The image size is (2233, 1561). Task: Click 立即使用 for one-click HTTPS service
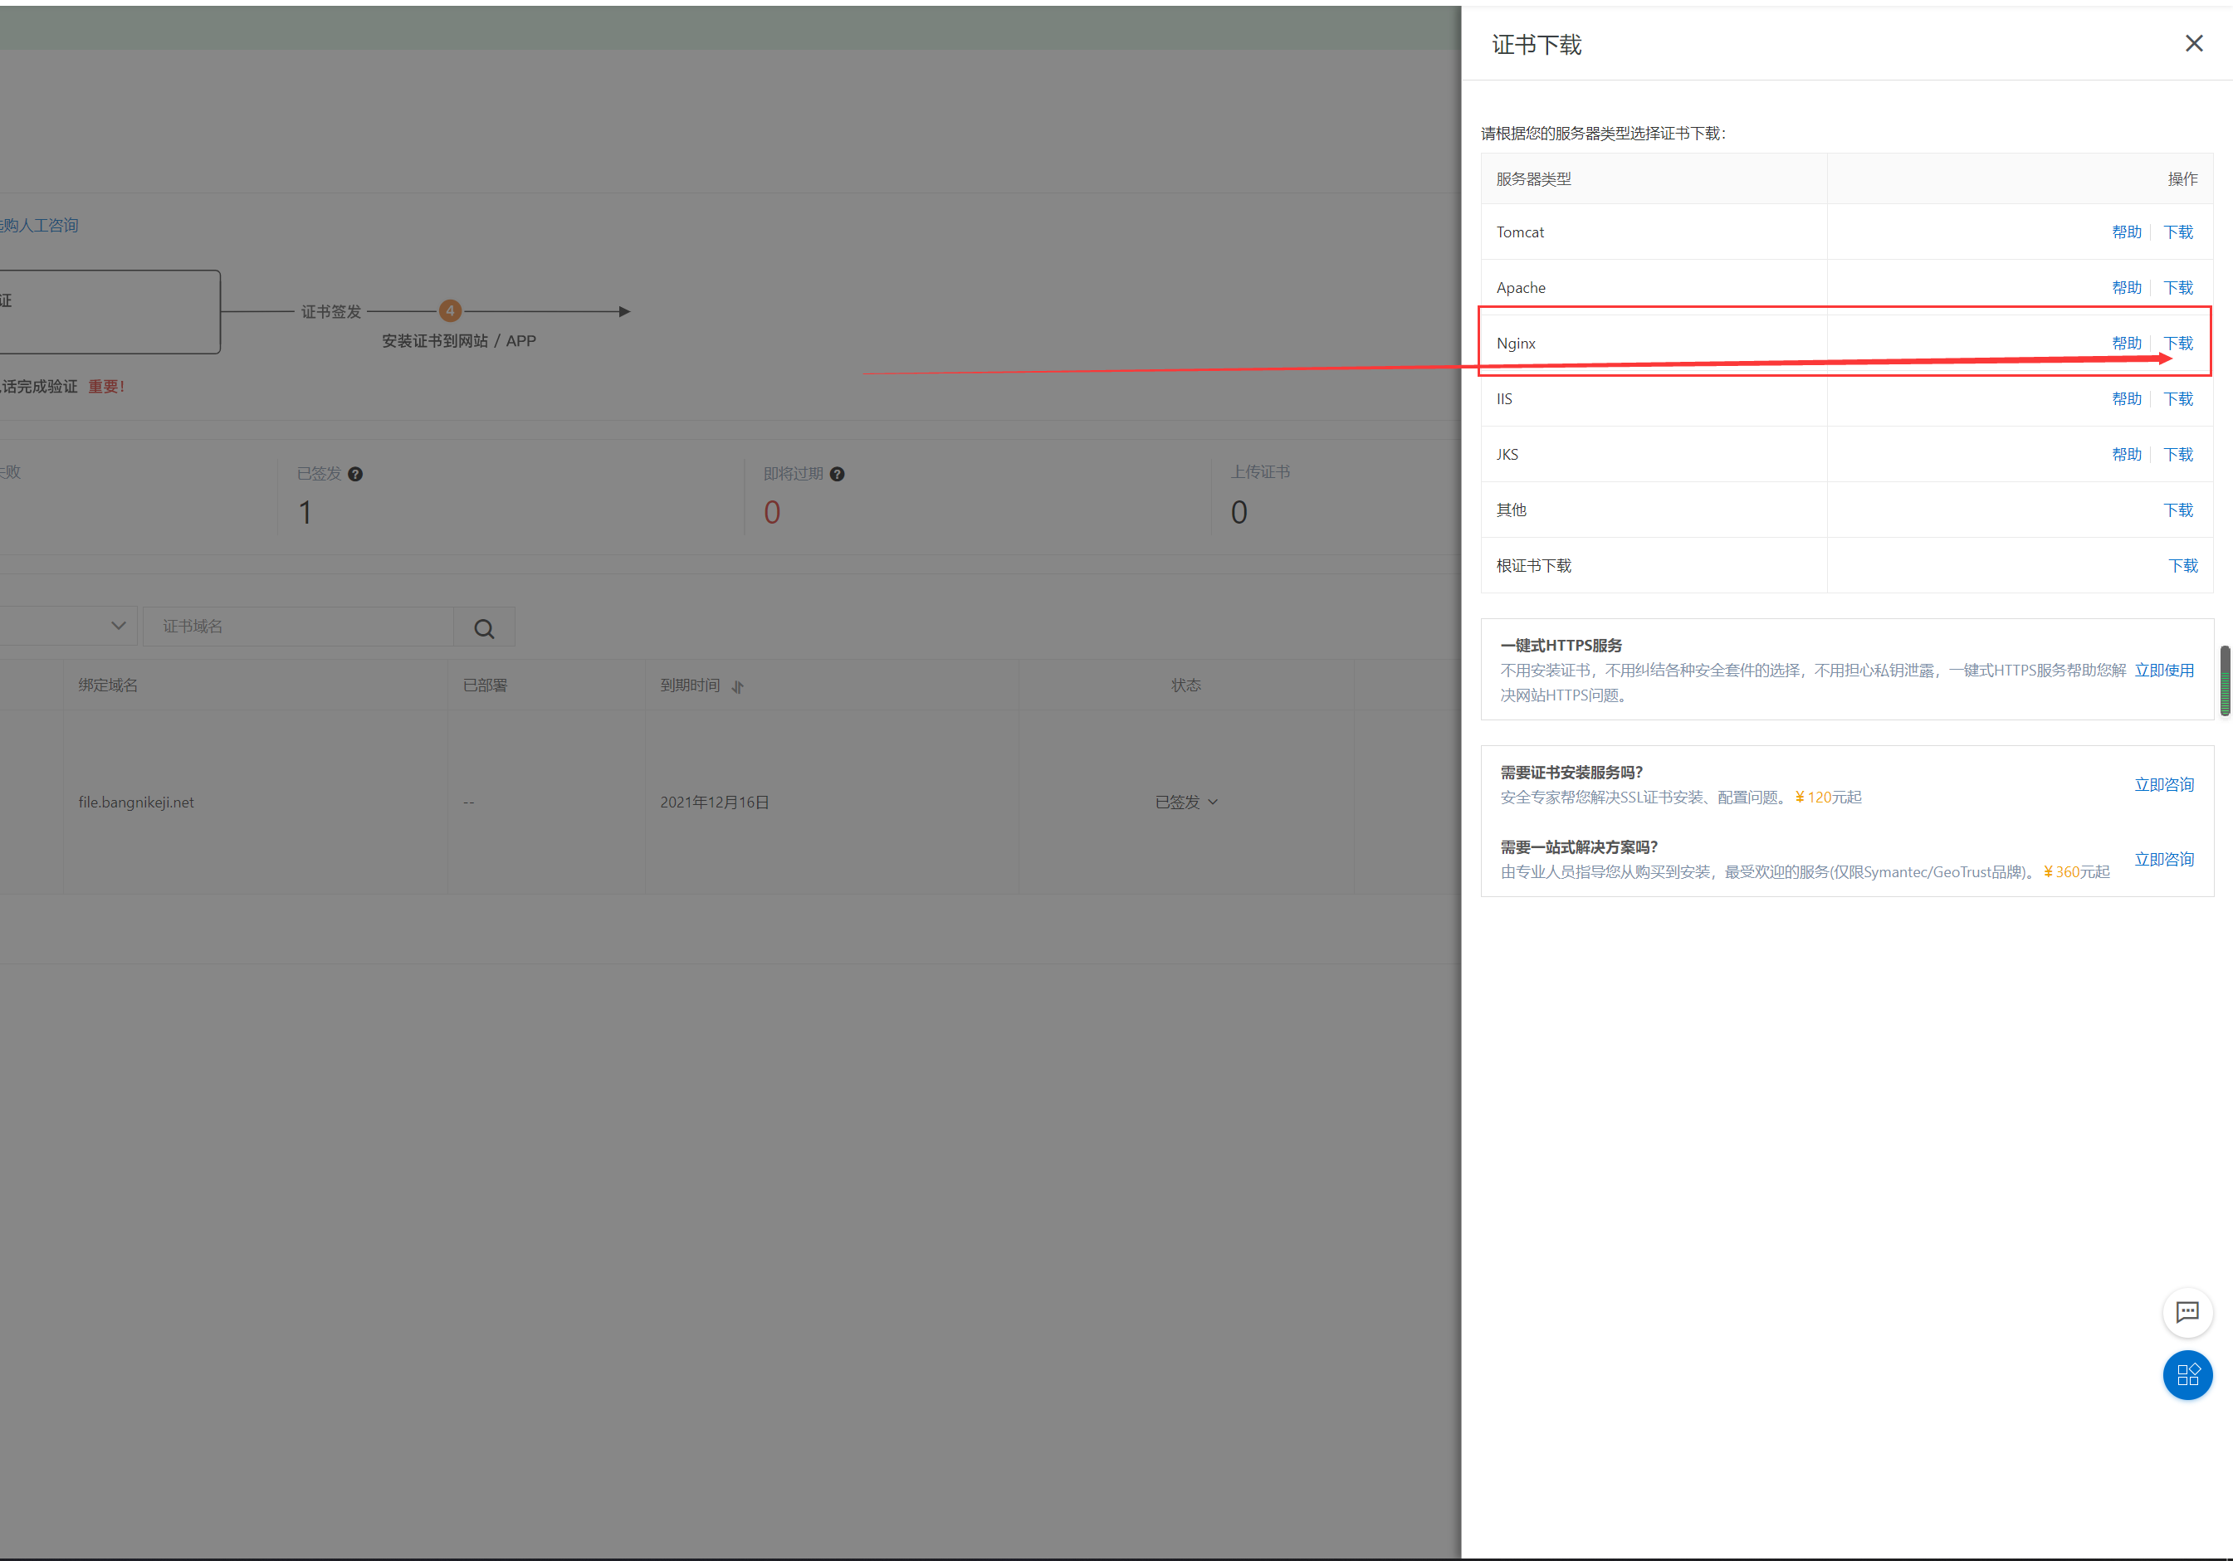[2163, 670]
